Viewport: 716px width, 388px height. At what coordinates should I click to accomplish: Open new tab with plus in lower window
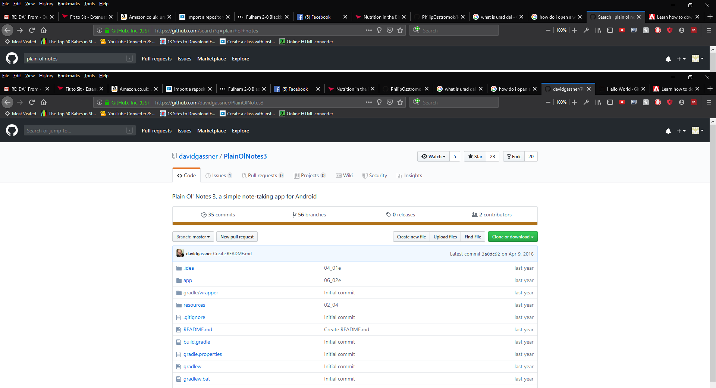(x=710, y=88)
